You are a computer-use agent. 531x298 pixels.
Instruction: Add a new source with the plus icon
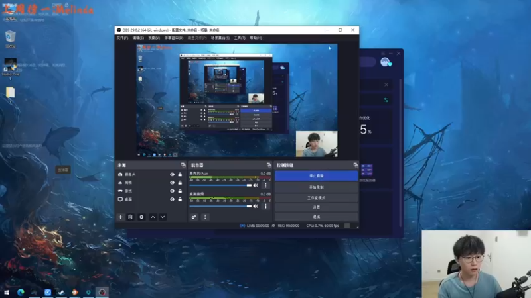(x=120, y=217)
